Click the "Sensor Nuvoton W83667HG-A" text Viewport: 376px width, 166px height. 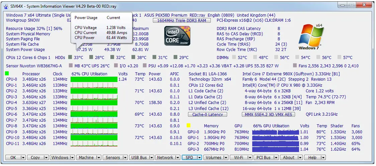tap(34, 66)
